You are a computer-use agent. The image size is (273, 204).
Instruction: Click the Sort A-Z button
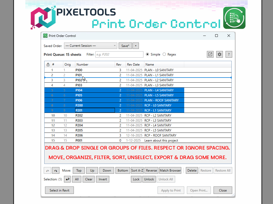point(137,171)
